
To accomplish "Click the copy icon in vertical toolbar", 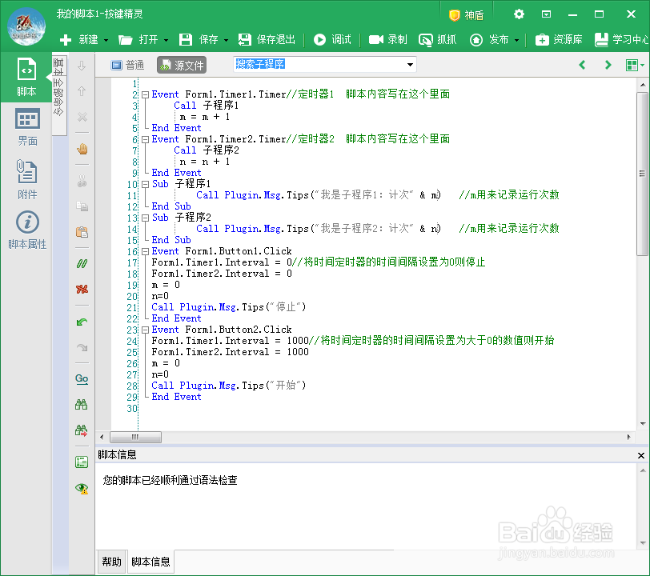I will coord(82,206).
